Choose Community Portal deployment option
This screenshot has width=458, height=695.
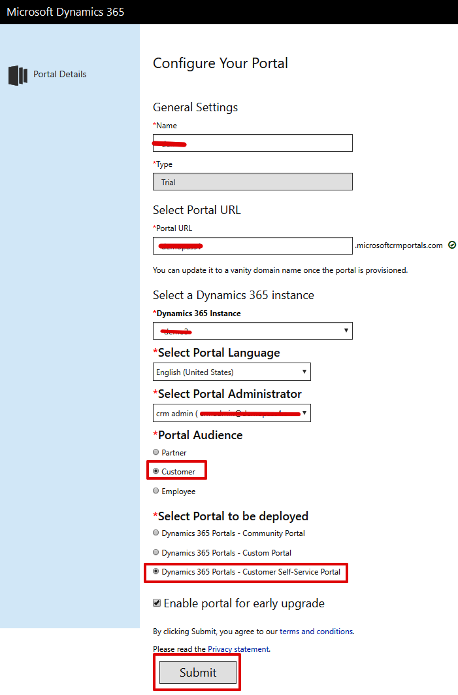tap(155, 533)
